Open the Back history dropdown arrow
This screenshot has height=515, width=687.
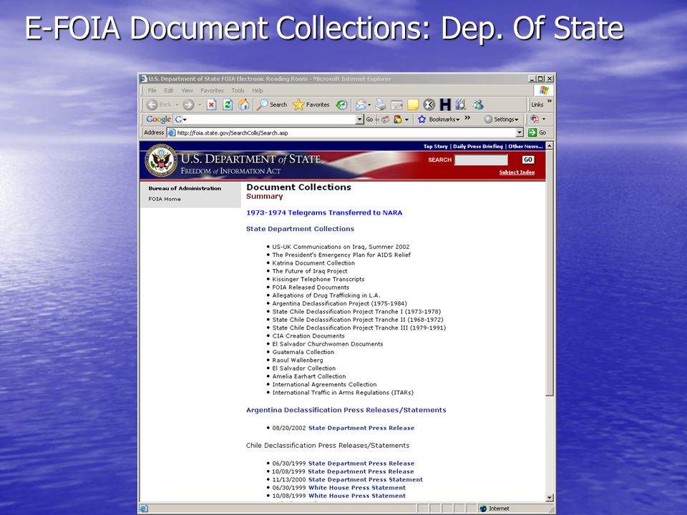(x=177, y=105)
